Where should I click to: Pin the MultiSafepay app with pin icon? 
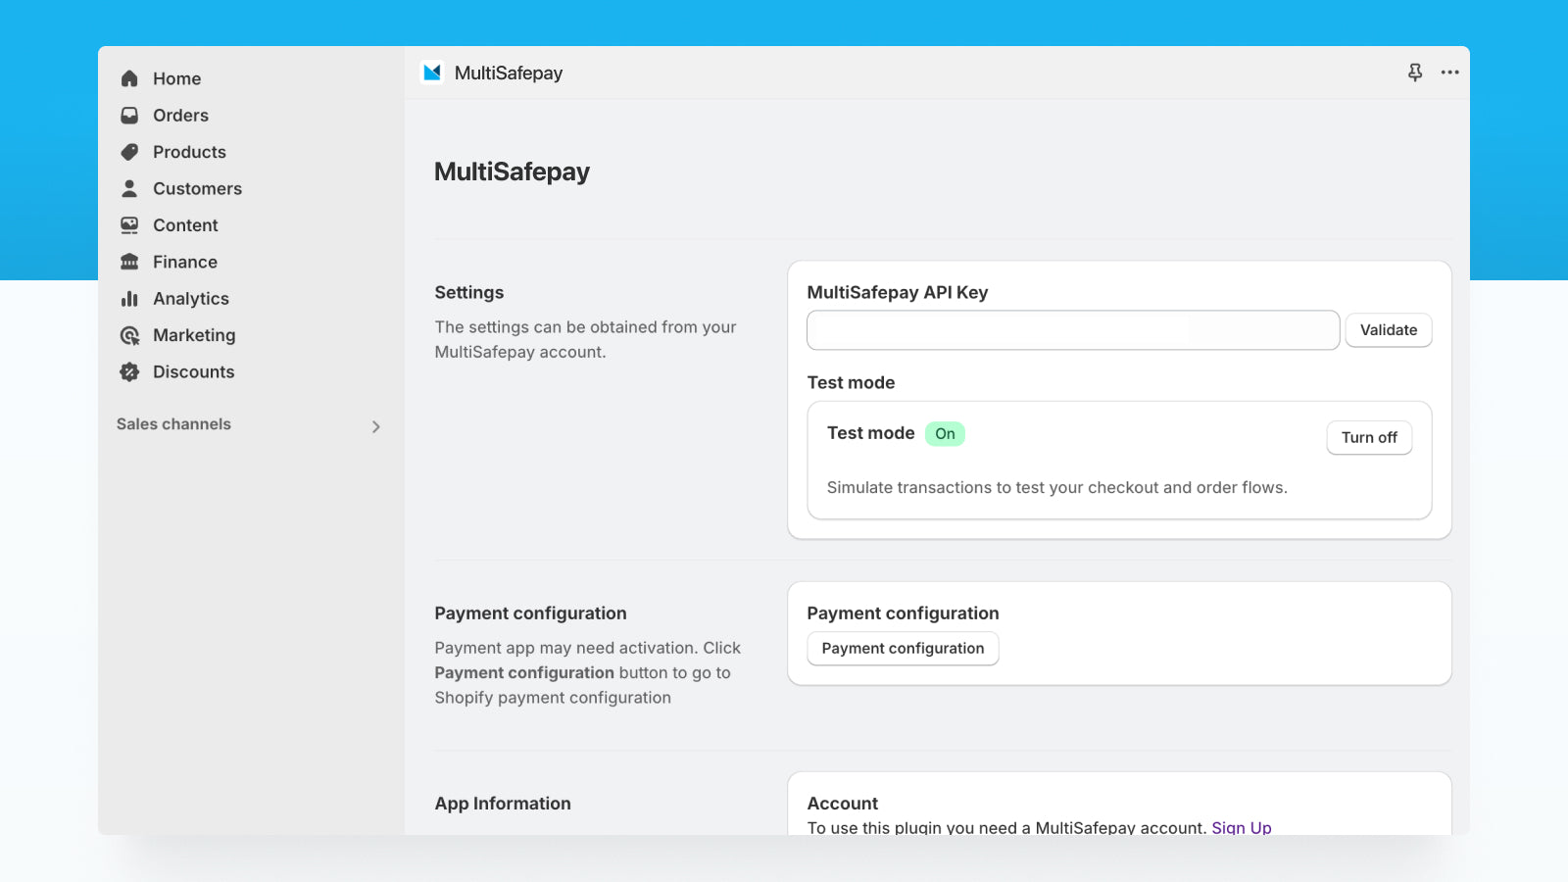pos(1415,73)
